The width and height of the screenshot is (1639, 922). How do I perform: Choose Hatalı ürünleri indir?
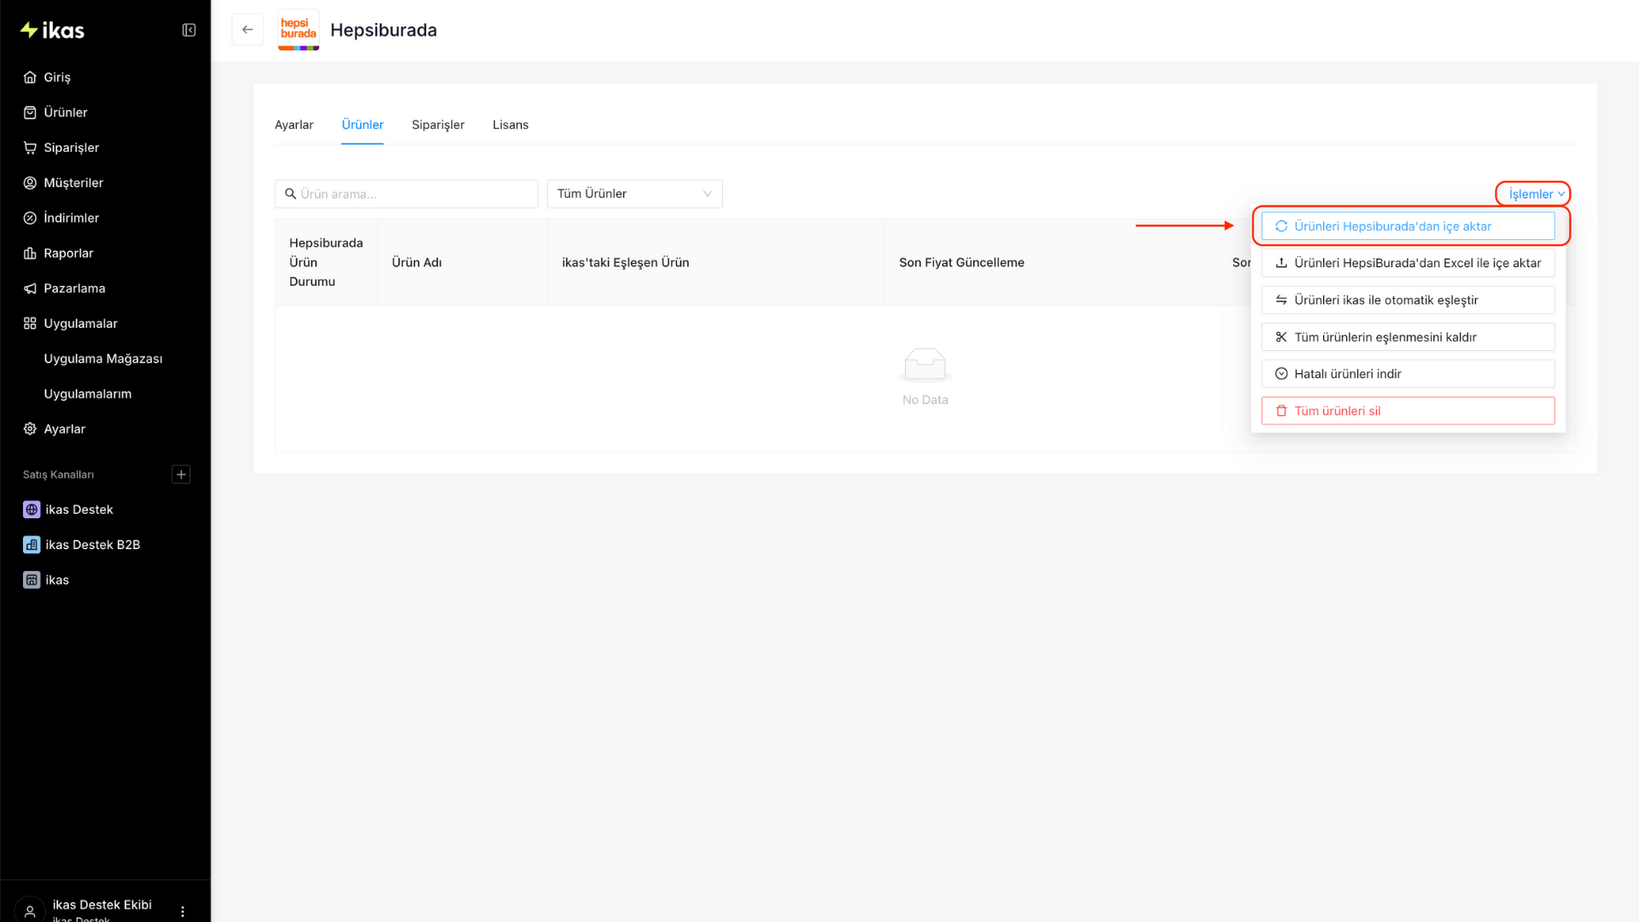(x=1408, y=374)
